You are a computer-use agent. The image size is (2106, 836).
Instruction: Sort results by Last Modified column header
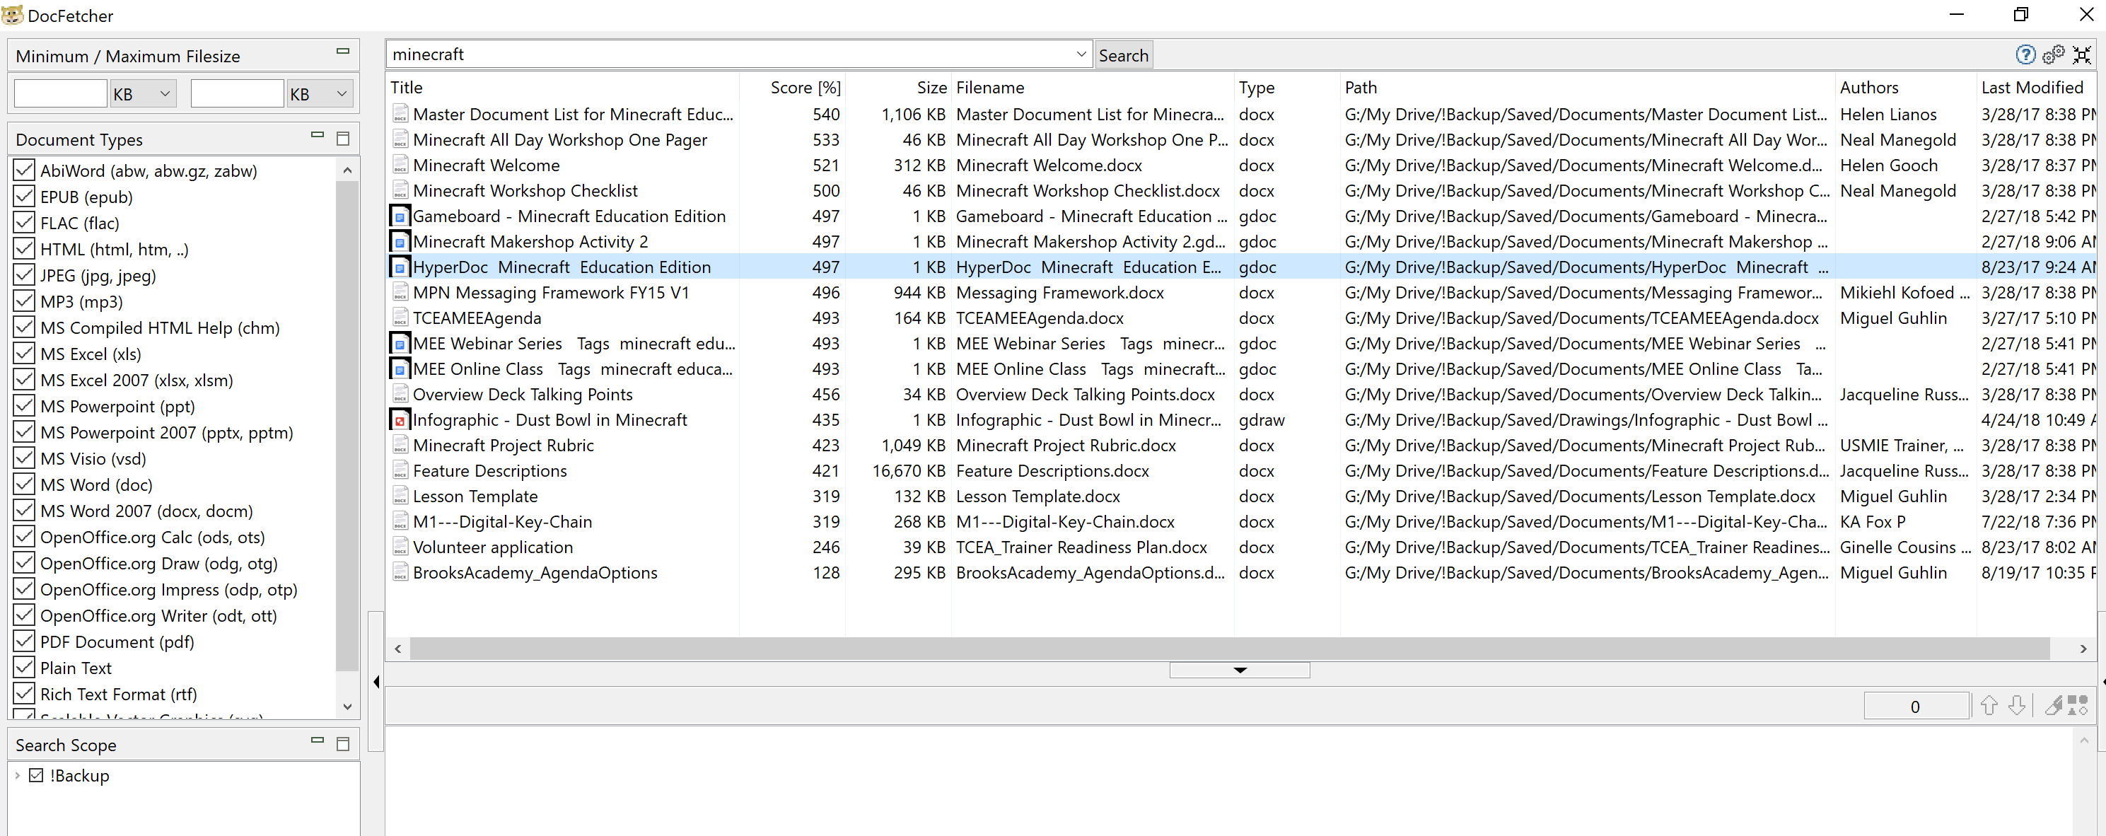pyautogui.click(x=2036, y=88)
